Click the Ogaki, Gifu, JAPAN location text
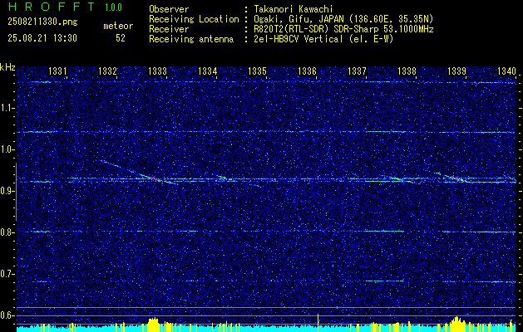Viewport: 523px width, 332px height. (343, 19)
